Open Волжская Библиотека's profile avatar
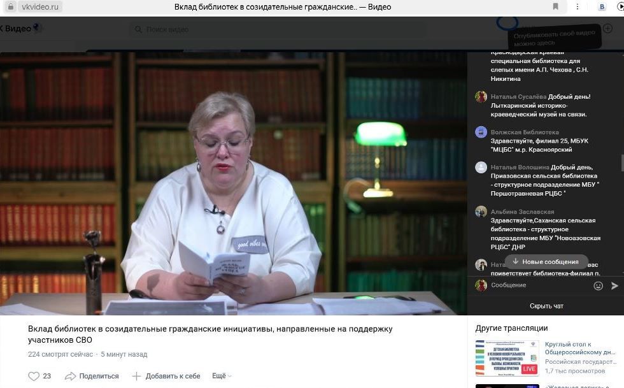Screen dimensions: 624x388 [x=481, y=132]
